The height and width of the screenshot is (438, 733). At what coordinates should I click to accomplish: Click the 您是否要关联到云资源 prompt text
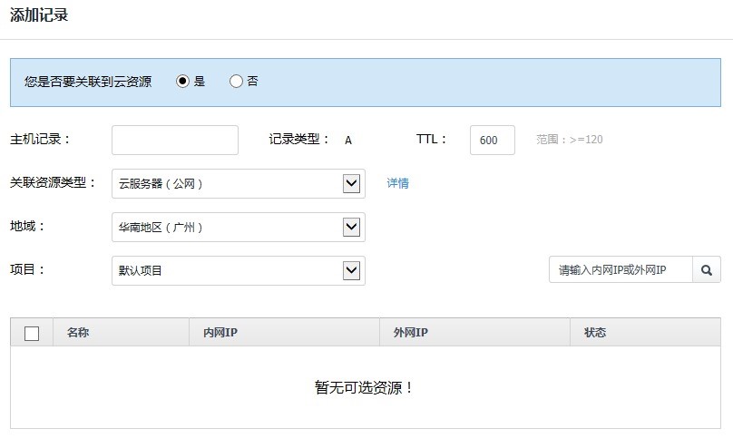point(88,82)
